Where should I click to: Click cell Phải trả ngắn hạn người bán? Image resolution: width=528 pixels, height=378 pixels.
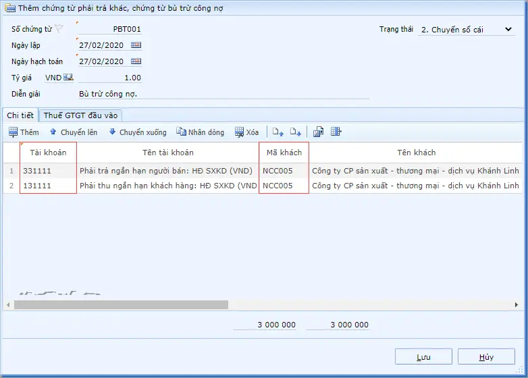168,171
